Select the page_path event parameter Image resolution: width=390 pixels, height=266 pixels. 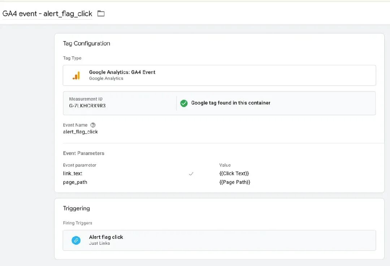tap(75, 182)
